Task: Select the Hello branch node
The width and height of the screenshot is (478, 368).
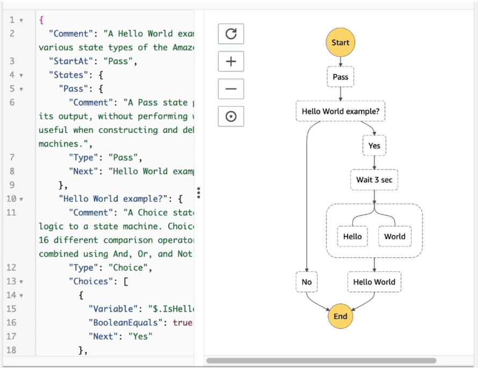Action: [x=352, y=237]
